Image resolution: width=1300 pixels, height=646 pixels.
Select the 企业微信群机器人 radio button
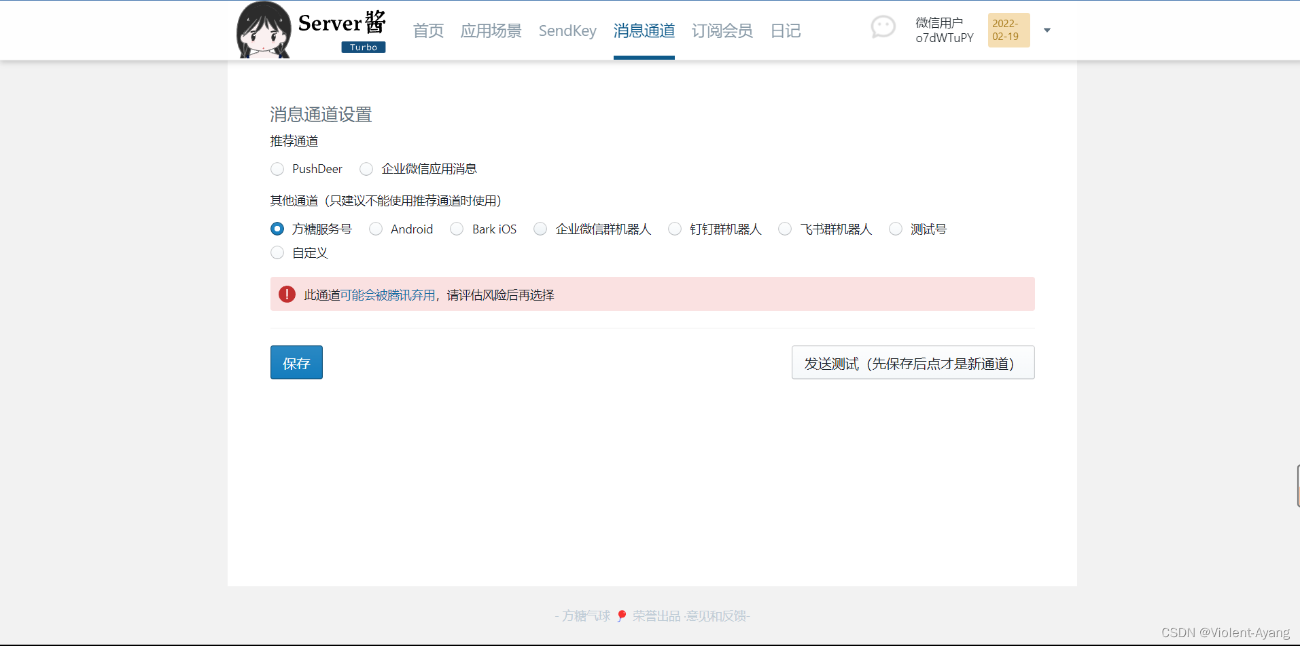coord(540,229)
